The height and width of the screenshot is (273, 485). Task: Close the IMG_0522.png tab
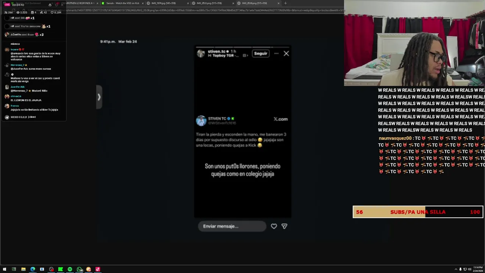tap(233, 3)
